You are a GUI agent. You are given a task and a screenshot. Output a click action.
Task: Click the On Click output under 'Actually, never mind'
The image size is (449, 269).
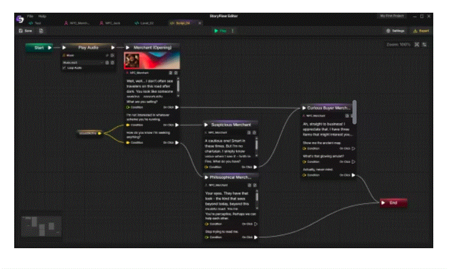354,175
